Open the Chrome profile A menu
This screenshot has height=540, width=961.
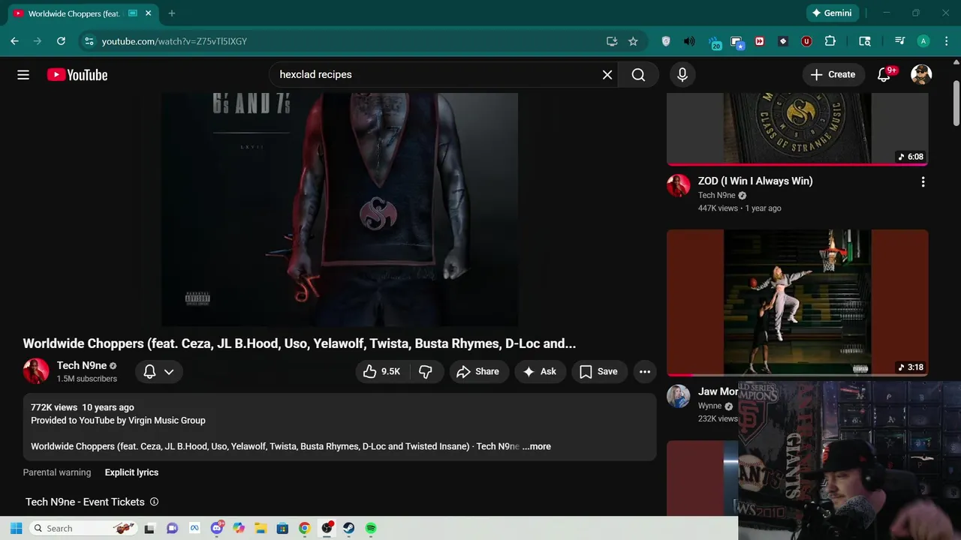coord(923,41)
